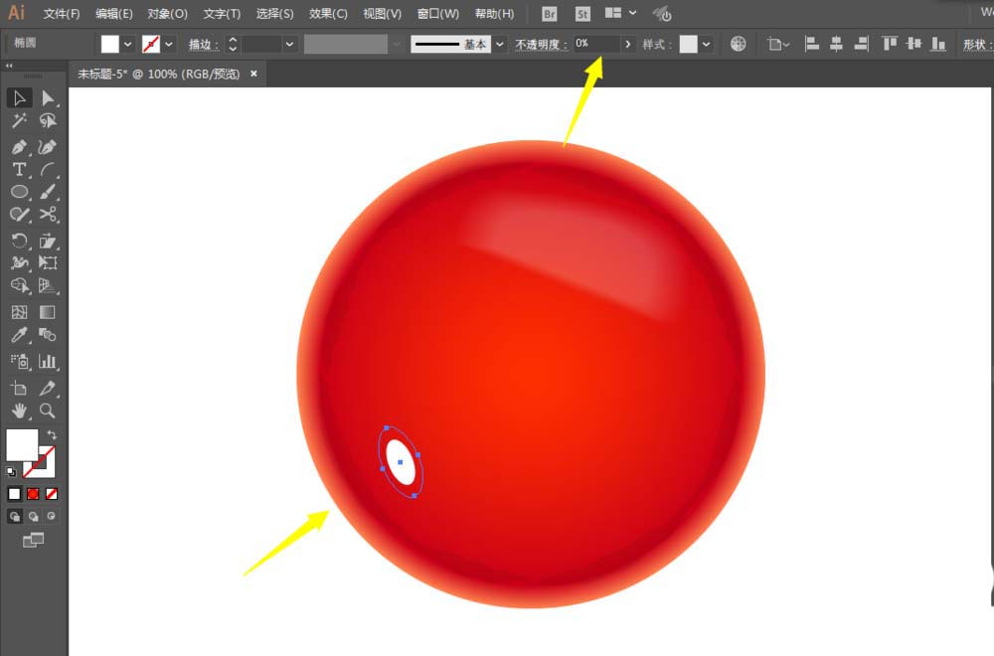Select the Eyedropper tool

click(x=19, y=335)
